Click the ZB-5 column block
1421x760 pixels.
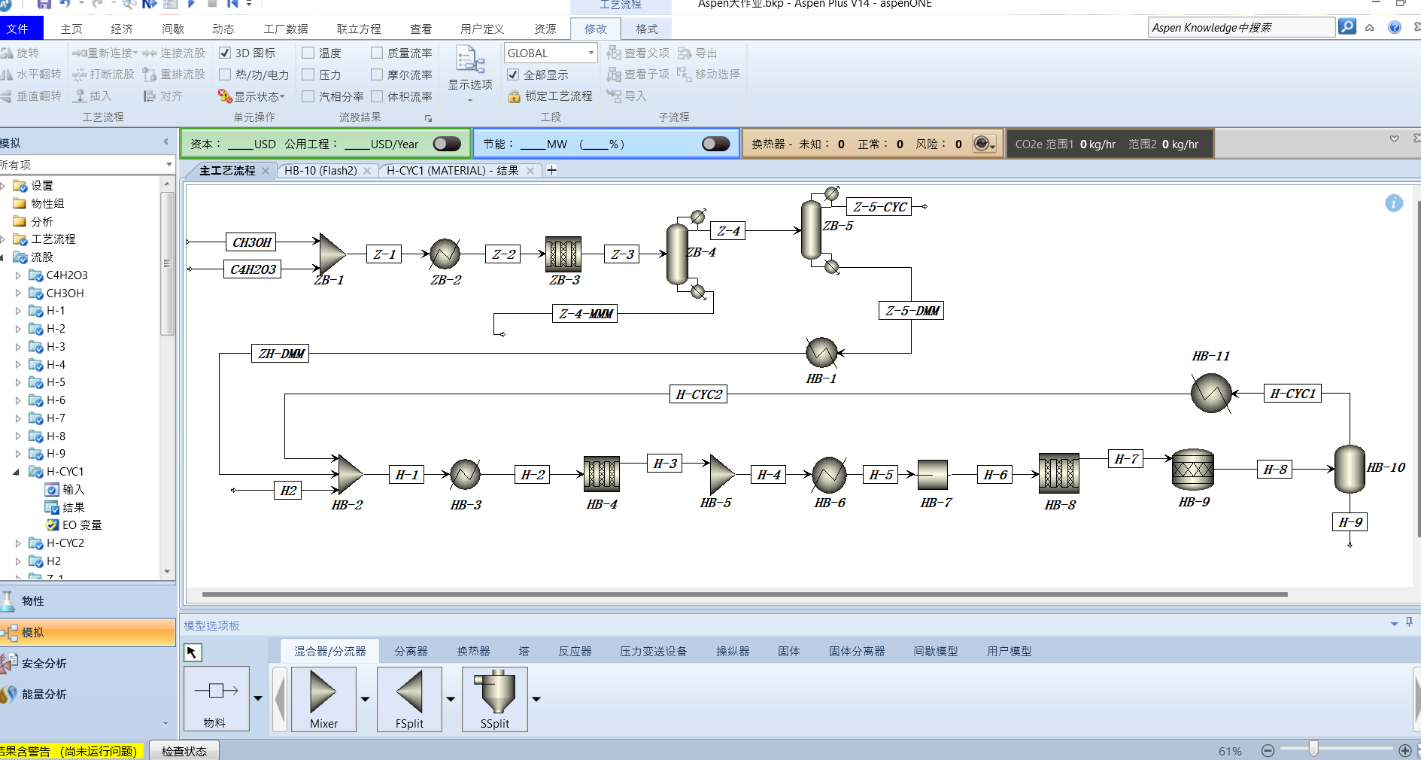[812, 230]
